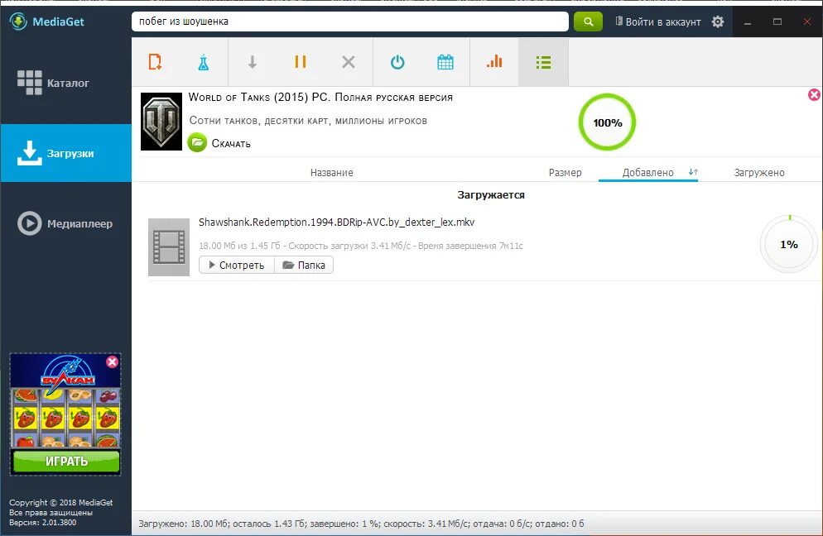Open the Папка button for the movie download
Viewport: 823px width, 536px height.
point(304,265)
